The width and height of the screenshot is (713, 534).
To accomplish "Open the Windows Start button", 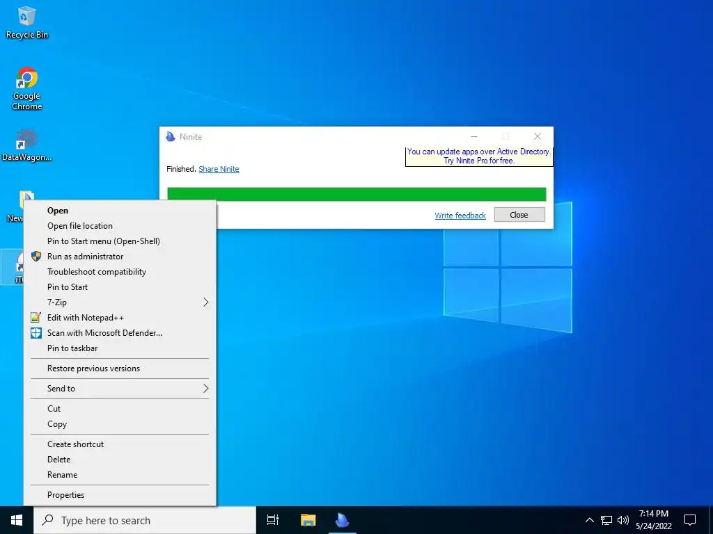I will (x=17, y=520).
